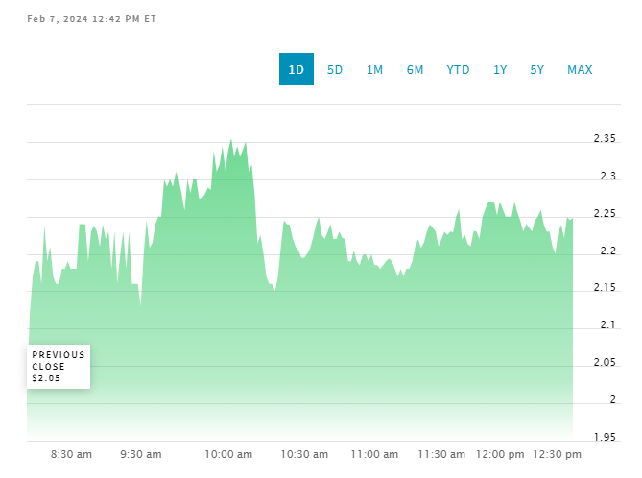Select the YTD range tab
Viewport: 642px width, 478px height.
tap(458, 70)
